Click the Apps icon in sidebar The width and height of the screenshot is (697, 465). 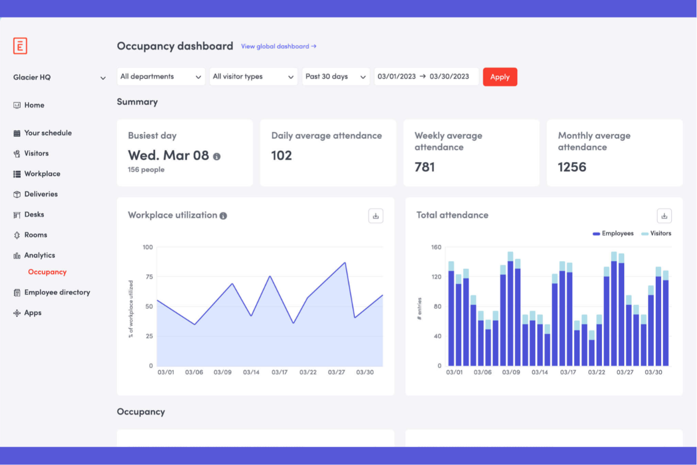17,313
